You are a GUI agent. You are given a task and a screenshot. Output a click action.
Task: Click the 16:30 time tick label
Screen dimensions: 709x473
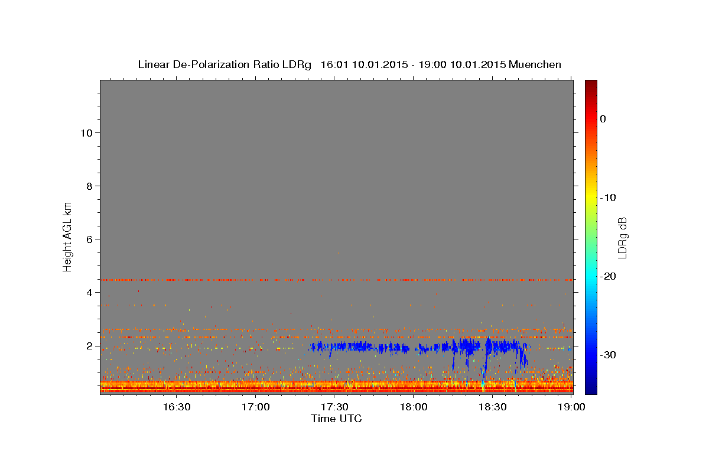(176, 407)
